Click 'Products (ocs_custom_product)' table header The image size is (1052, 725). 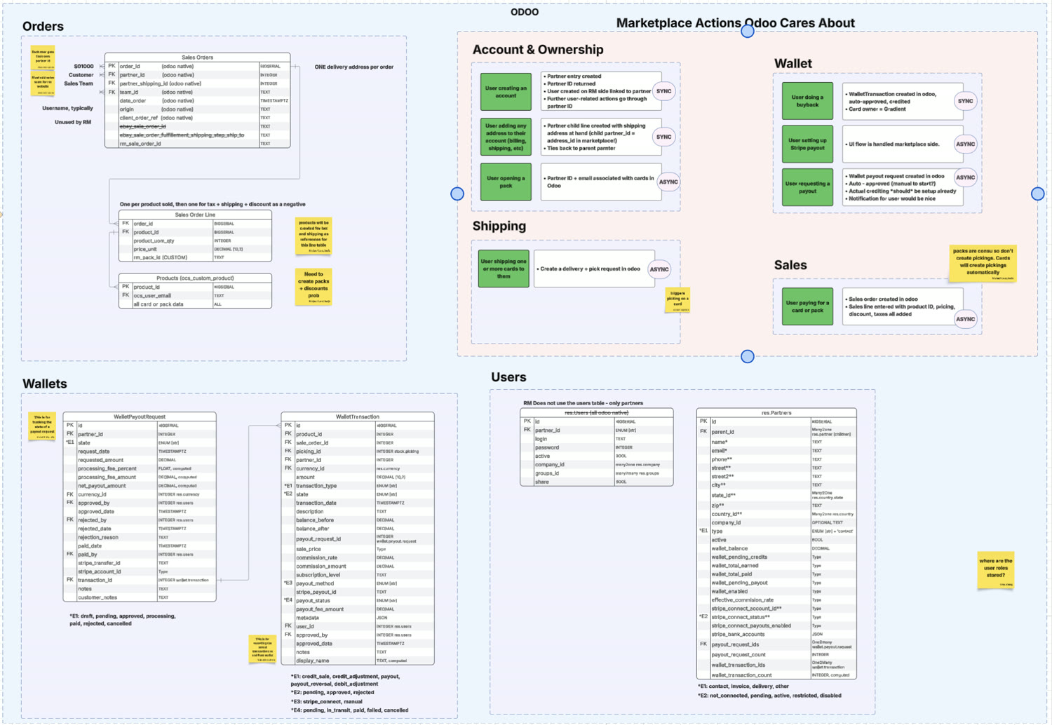pos(195,278)
